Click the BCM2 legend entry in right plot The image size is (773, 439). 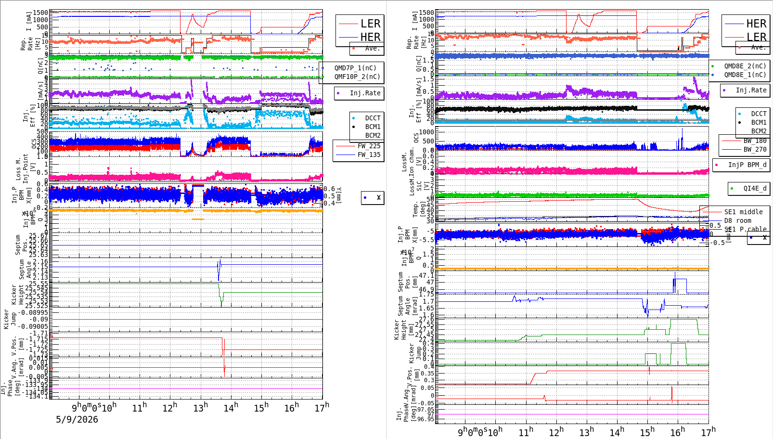(x=759, y=131)
